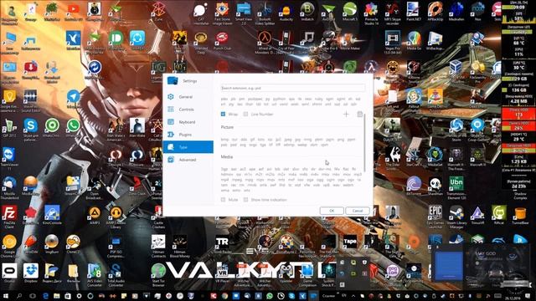Open Keyboard settings section
The height and width of the screenshot is (301, 536).
188,122
